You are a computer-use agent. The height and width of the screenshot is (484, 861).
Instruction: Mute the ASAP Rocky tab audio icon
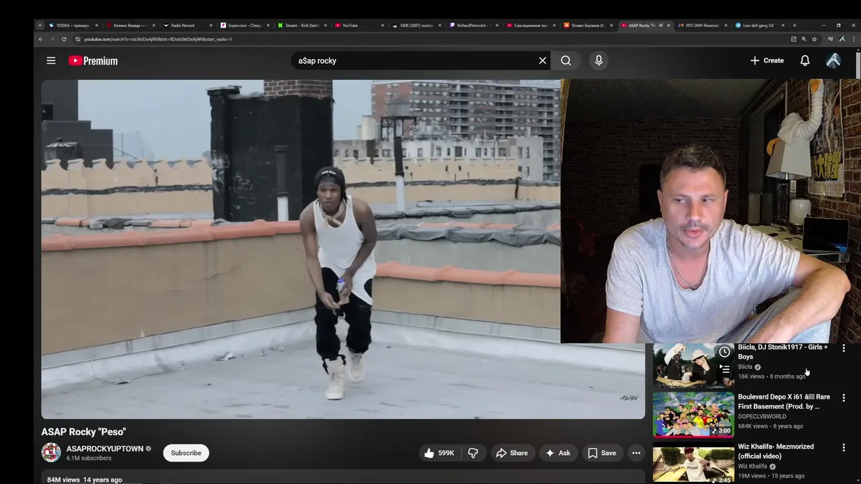tap(661, 26)
